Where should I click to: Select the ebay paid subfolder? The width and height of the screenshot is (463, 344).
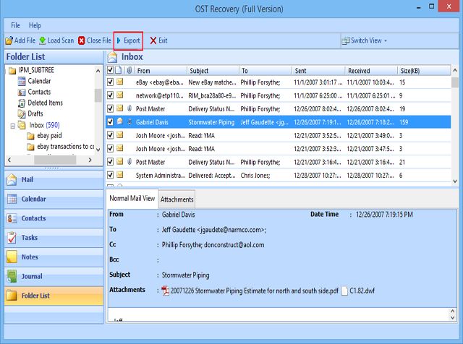[49, 136]
